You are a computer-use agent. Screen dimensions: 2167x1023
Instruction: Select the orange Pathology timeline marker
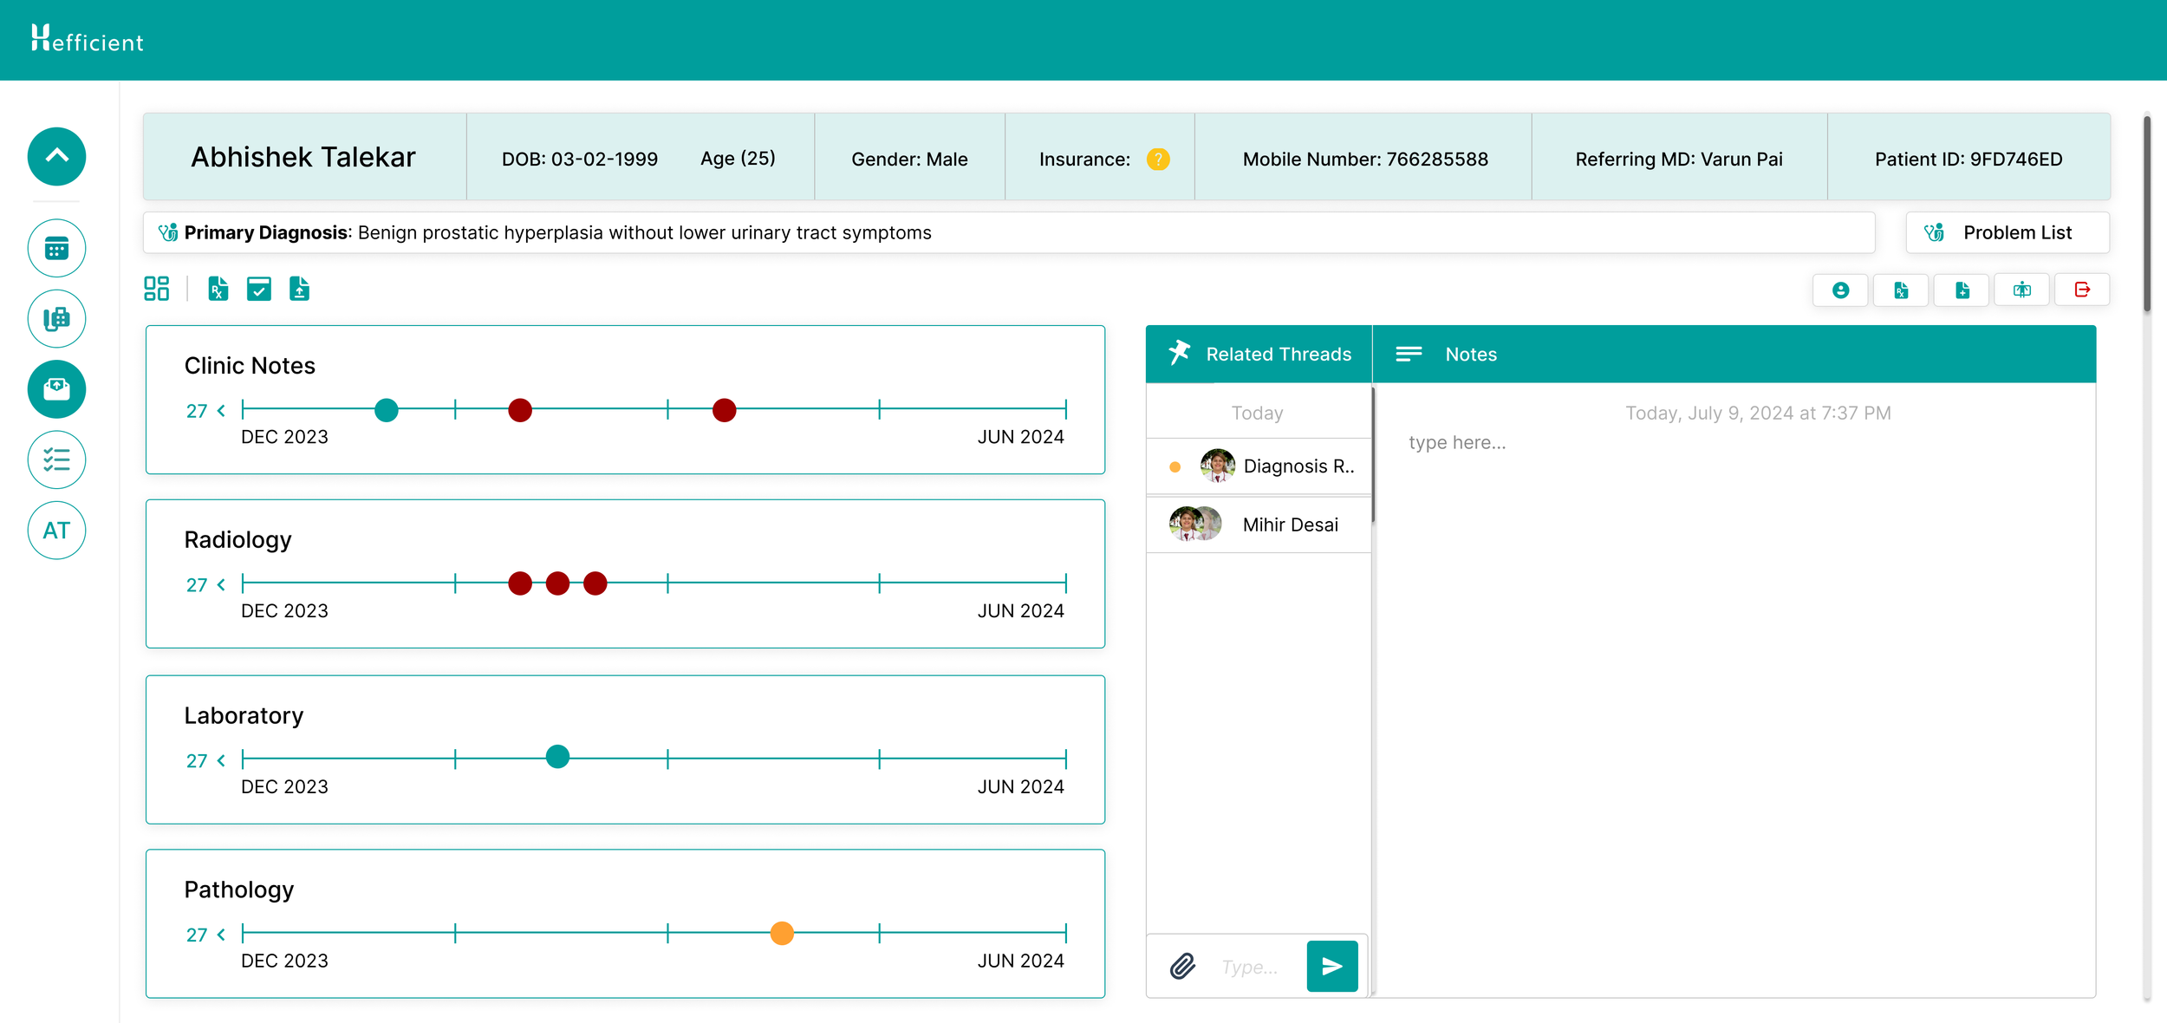[781, 933]
